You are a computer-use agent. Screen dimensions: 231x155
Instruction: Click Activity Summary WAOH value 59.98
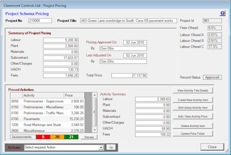point(153,128)
